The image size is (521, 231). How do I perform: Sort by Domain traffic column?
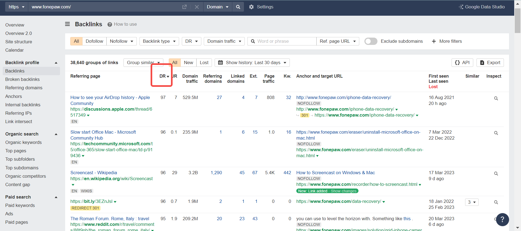click(190, 79)
